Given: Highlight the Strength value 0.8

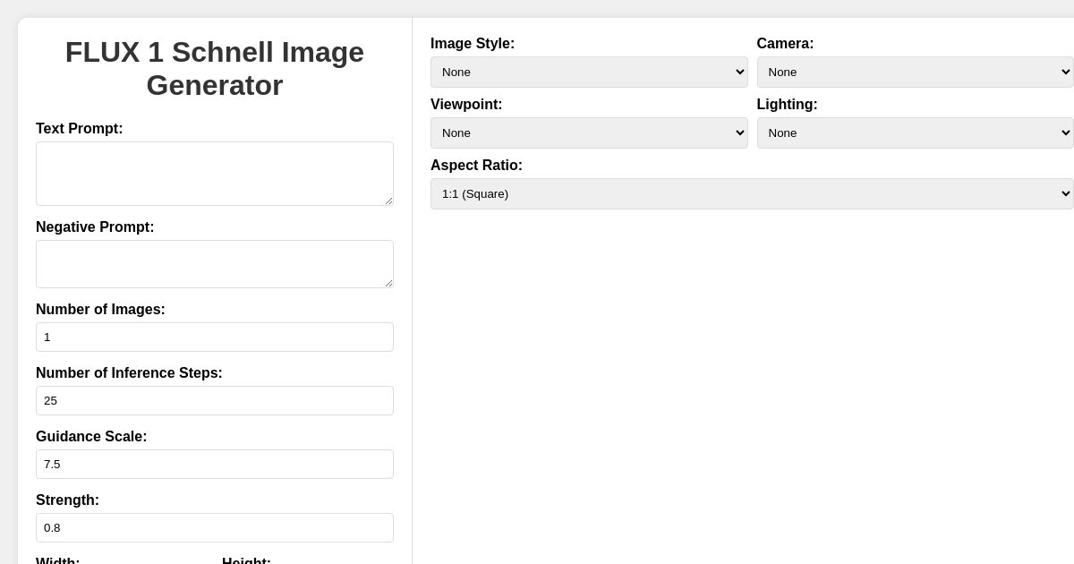Looking at the screenshot, I should coord(215,527).
